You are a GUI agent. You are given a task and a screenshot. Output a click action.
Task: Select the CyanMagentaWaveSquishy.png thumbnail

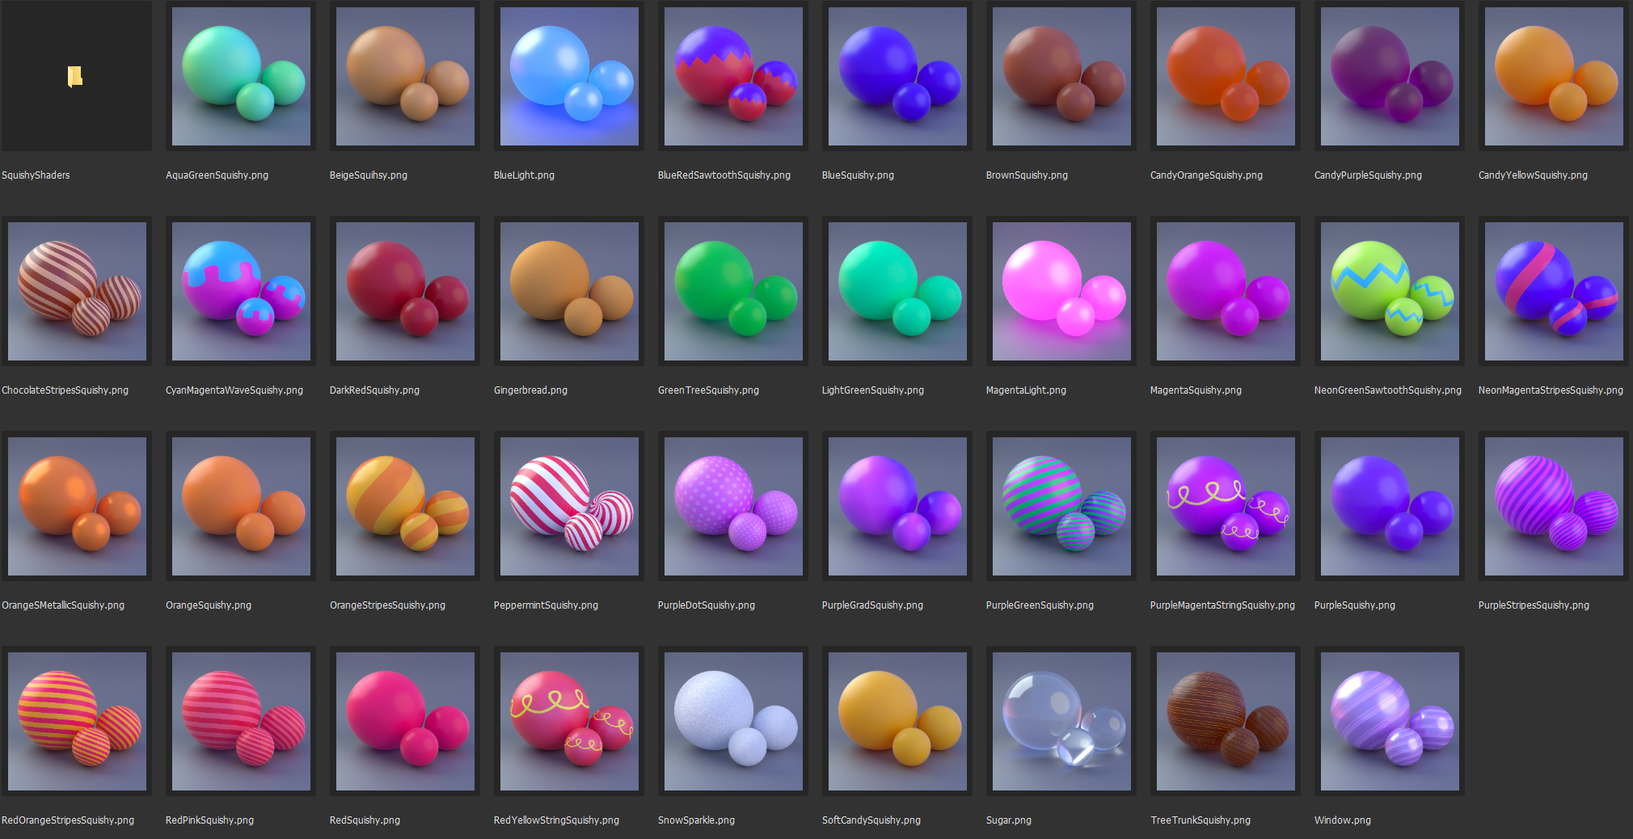(x=241, y=292)
